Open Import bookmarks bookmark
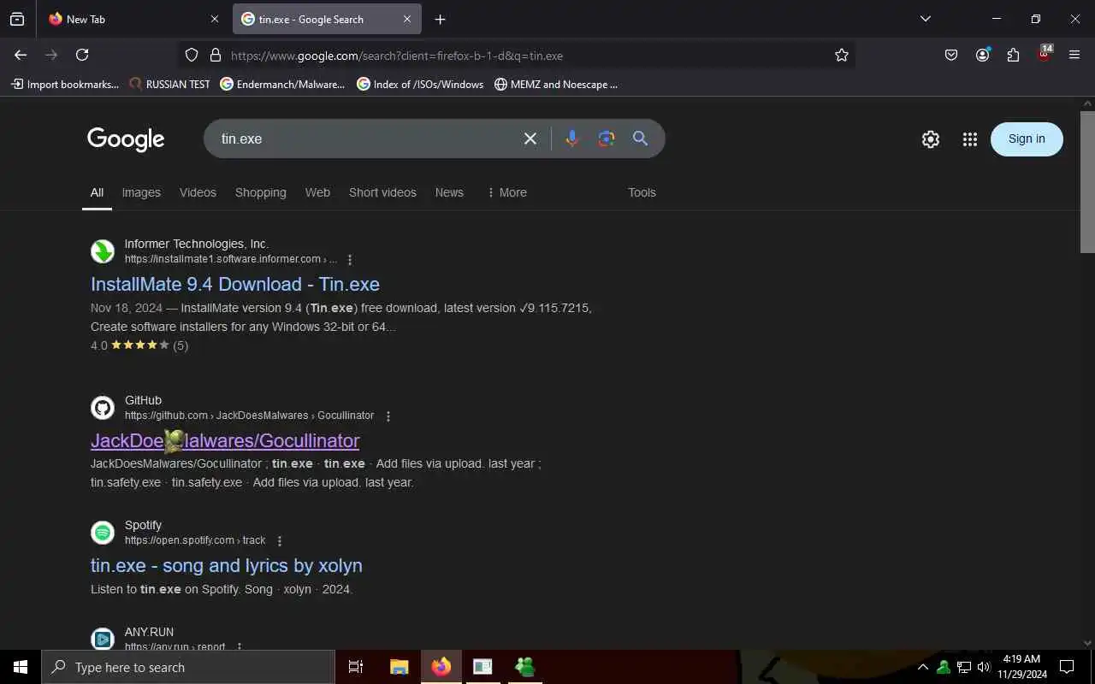1095x684 pixels. coord(65,84)
